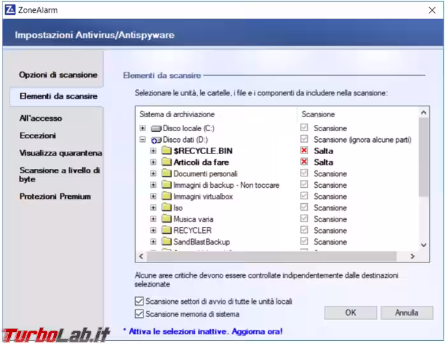This screenshot has height=344, width=445.
Task: Click the horizontal scrollbar left arrow
Action: [141, 256]
